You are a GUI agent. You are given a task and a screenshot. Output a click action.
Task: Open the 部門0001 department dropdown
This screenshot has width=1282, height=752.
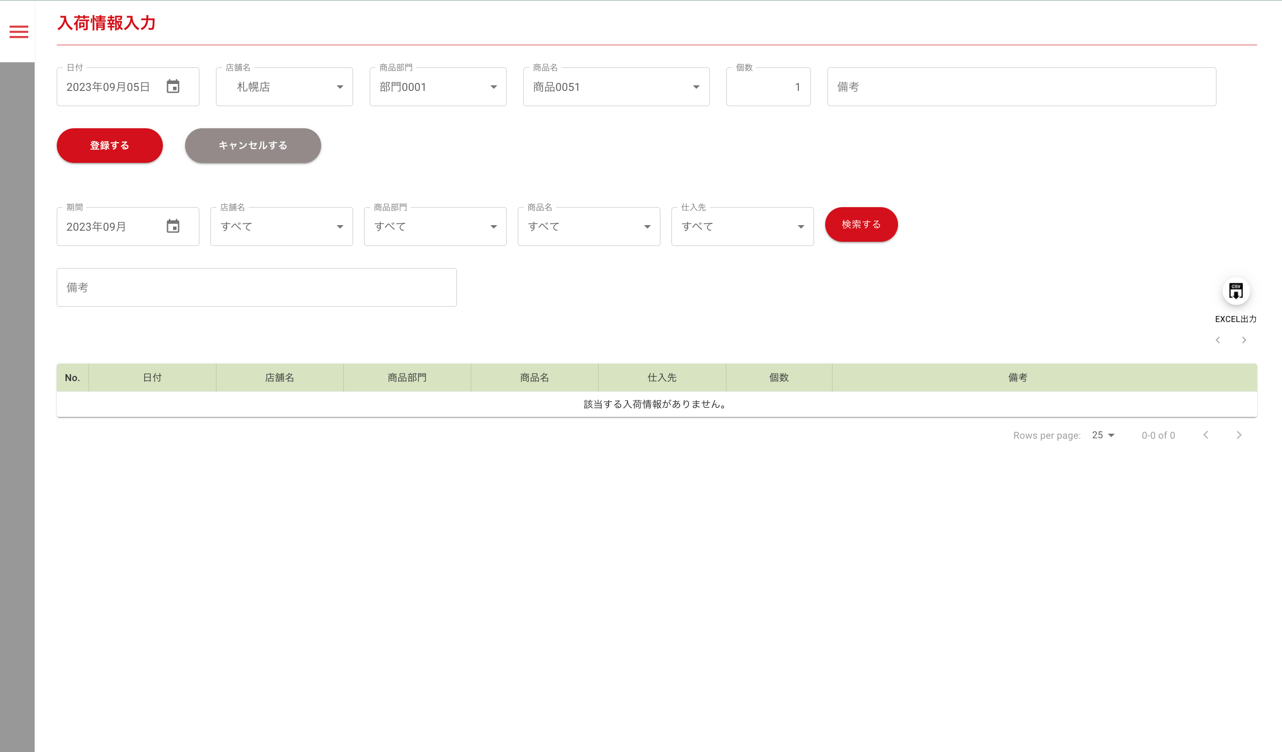437,87
